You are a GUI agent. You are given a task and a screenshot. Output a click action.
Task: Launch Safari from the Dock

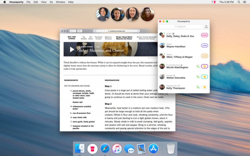105,149
